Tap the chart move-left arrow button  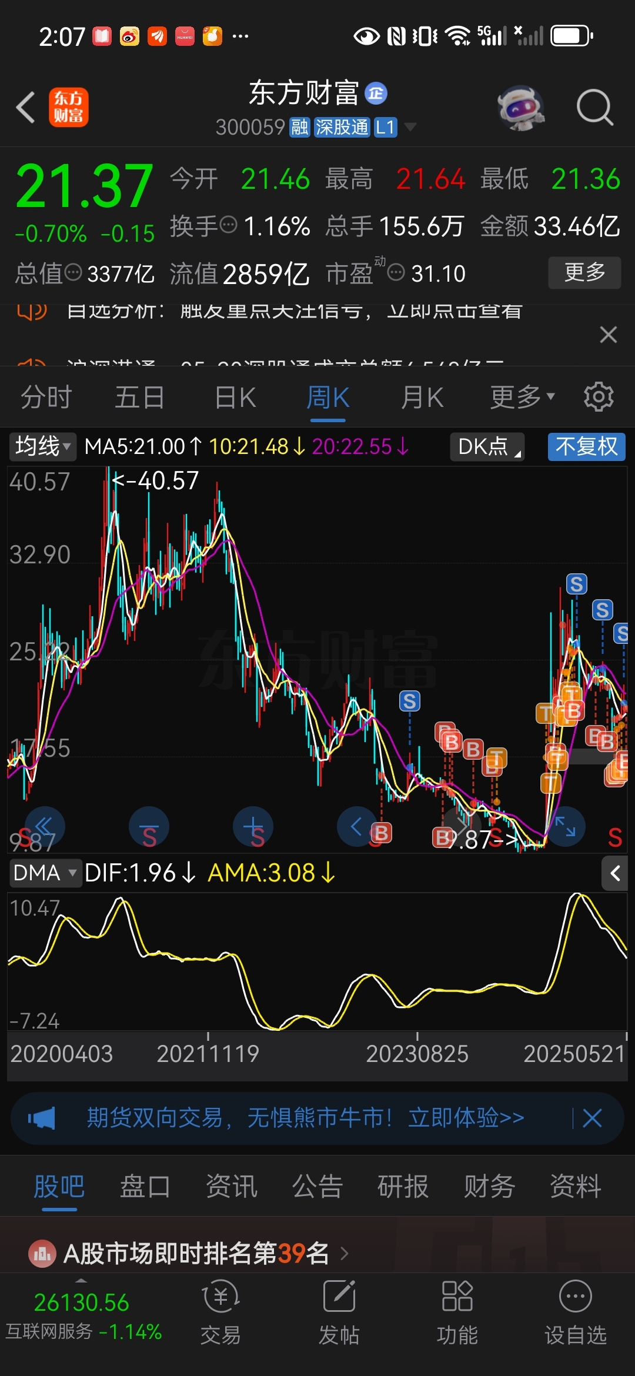[x=357, y=826]
